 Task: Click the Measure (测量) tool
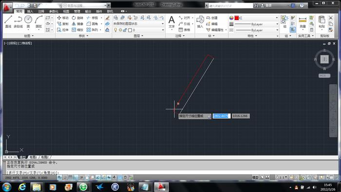303,22
